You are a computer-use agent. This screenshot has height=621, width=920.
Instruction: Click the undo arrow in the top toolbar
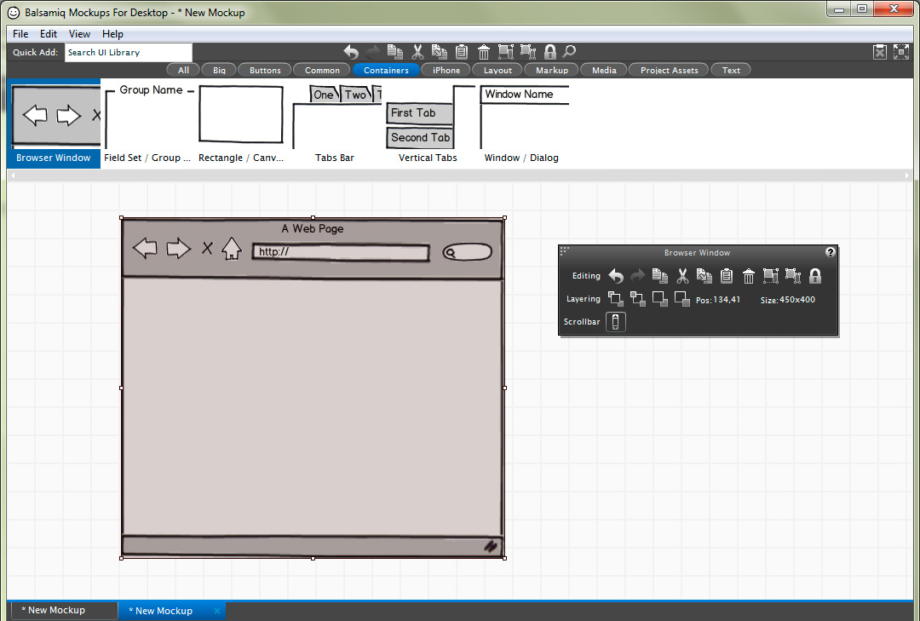click(x=351, y=52)
